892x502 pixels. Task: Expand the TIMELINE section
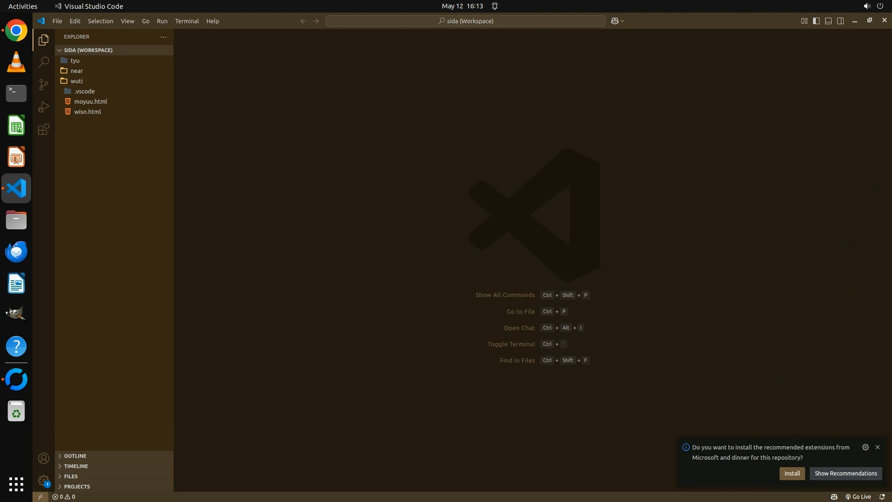[x=76, y=466]
